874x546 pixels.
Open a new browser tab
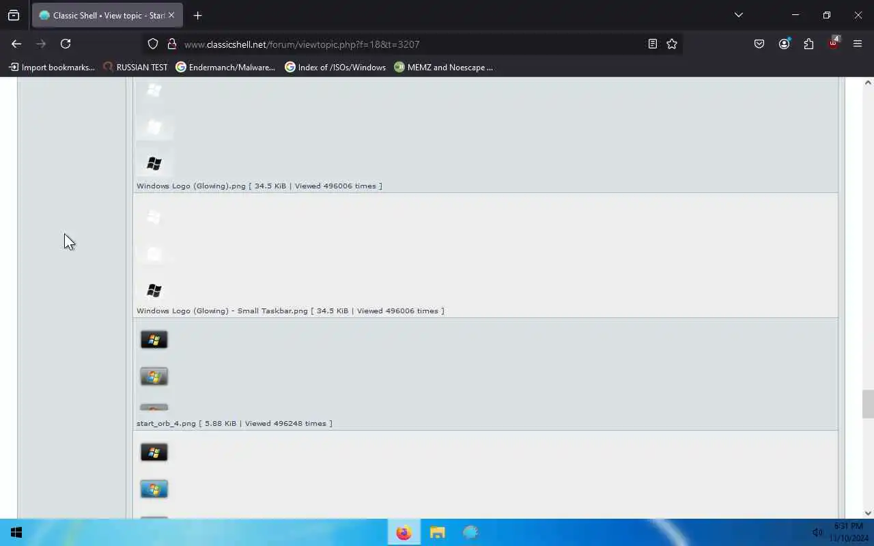[197, 15]
